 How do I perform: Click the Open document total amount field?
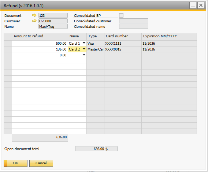(90, 149)
